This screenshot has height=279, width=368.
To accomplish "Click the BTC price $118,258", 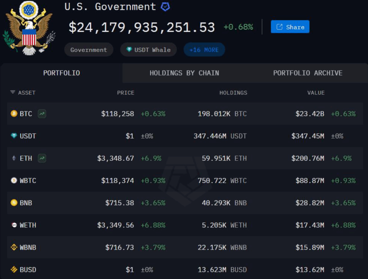I will tap(118, 114).
